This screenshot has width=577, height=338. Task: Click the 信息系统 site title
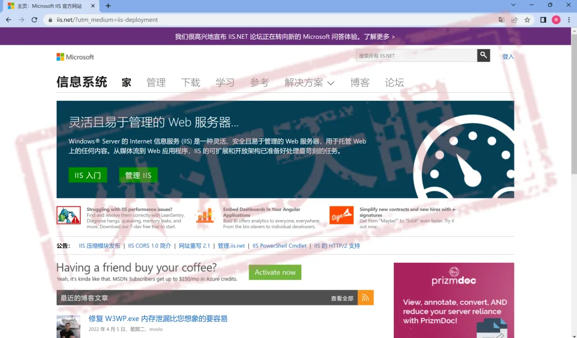coord(82,82)
